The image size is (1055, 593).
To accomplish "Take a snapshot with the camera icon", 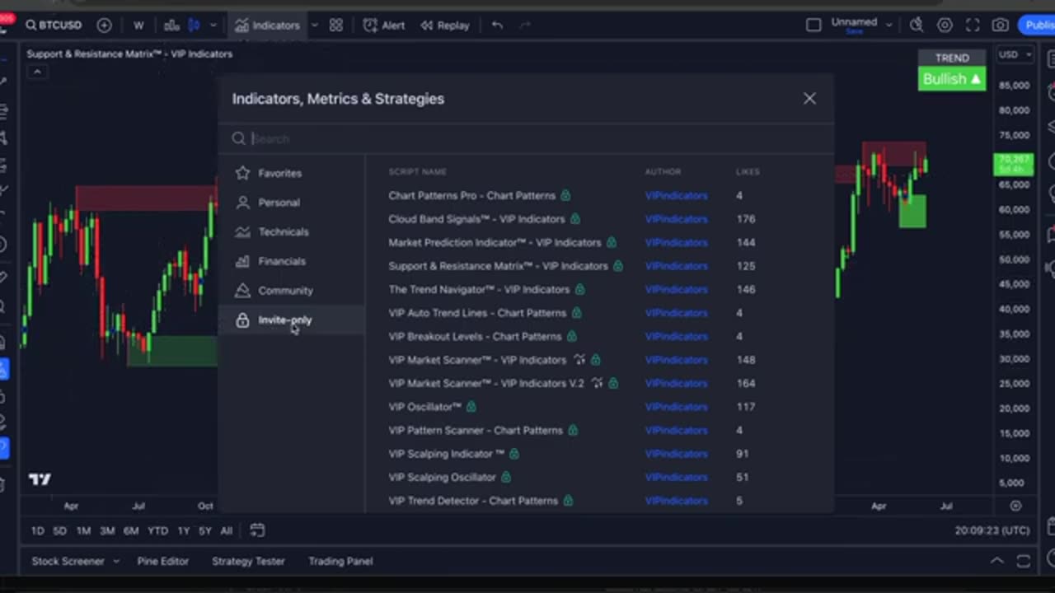I will 1000,26.
